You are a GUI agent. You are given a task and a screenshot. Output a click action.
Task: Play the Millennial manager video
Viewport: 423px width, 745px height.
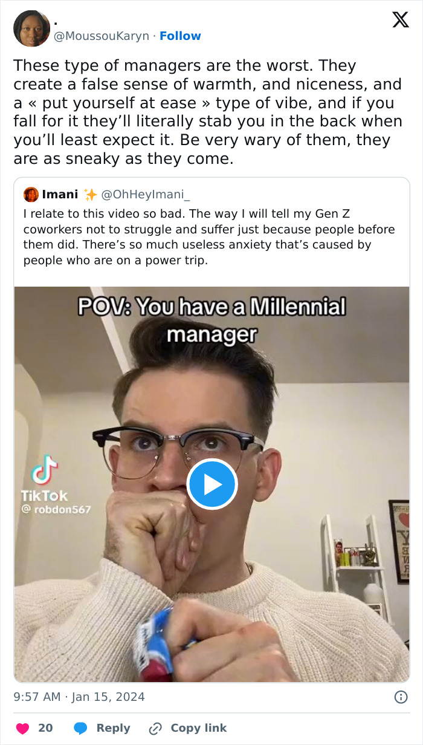(x=211, y=484)
